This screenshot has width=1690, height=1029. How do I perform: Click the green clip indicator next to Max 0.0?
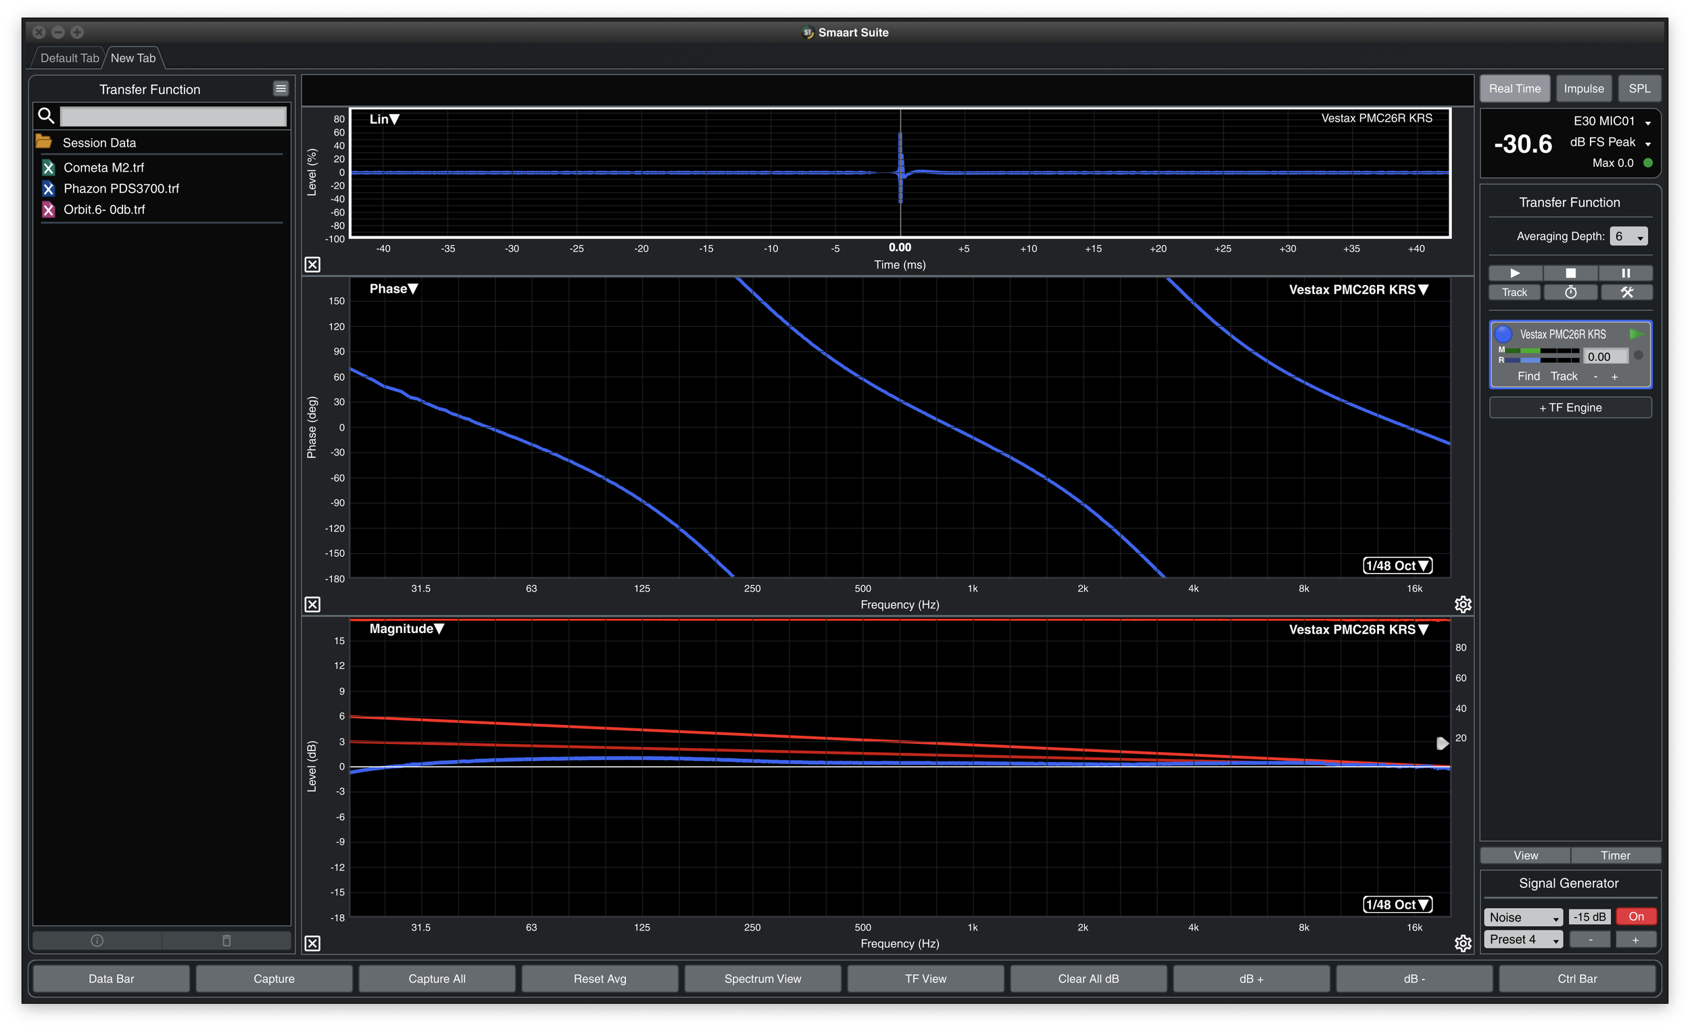point(1647,163)
